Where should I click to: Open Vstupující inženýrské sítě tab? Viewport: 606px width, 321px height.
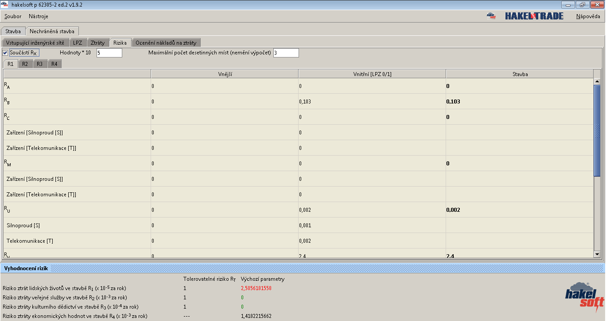coord(35,42)
